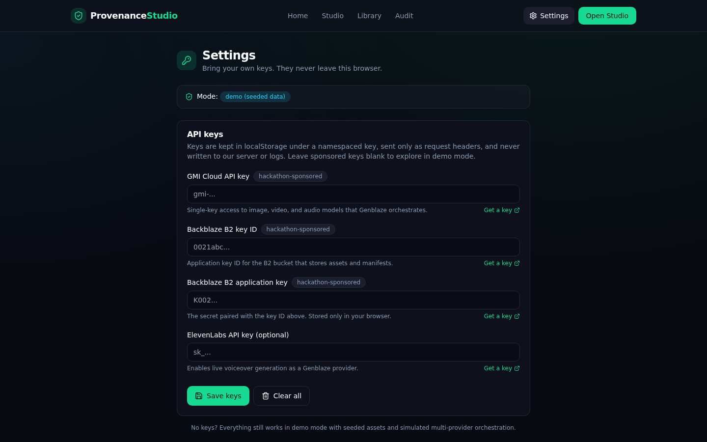The width and height of the screenshot is (707, 442).
Task: Focus the Backblaze B2 application key field
Action: tap(353, 300)
